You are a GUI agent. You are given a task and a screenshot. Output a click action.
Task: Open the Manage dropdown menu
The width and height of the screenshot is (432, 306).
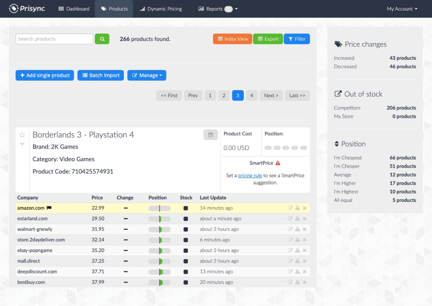pyautogui.click(x=147, y=75)
